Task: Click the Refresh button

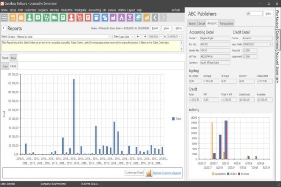Action: pos(176,10)
